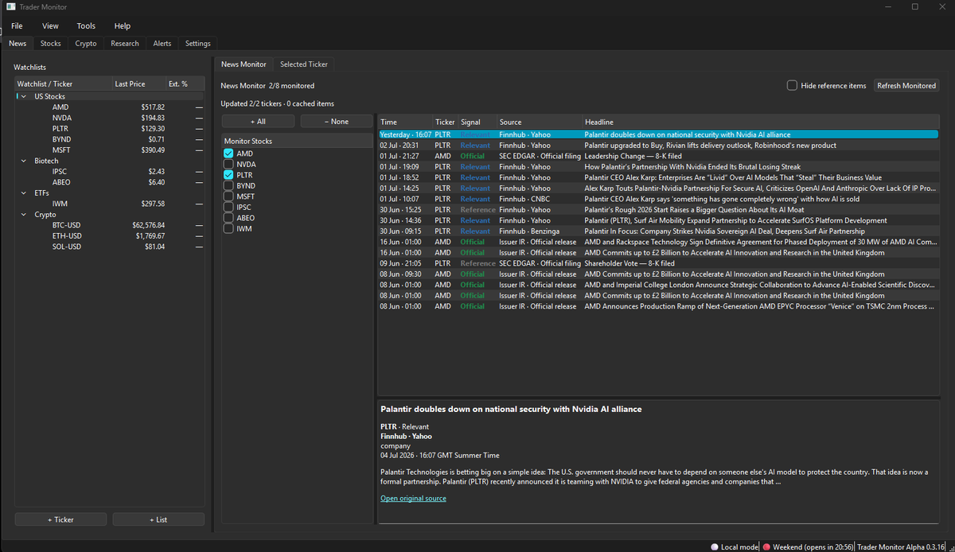Switch to the Research tab

(125, 44)
